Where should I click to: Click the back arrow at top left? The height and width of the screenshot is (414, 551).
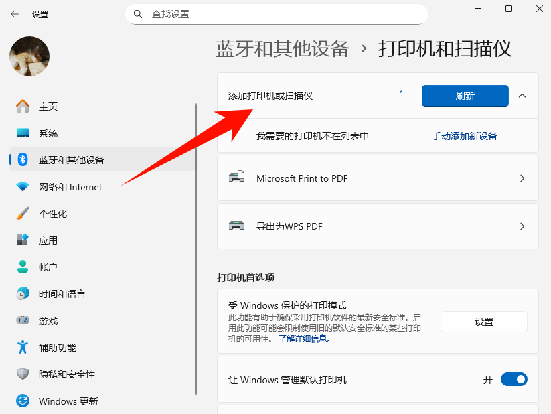pos(13,13)
